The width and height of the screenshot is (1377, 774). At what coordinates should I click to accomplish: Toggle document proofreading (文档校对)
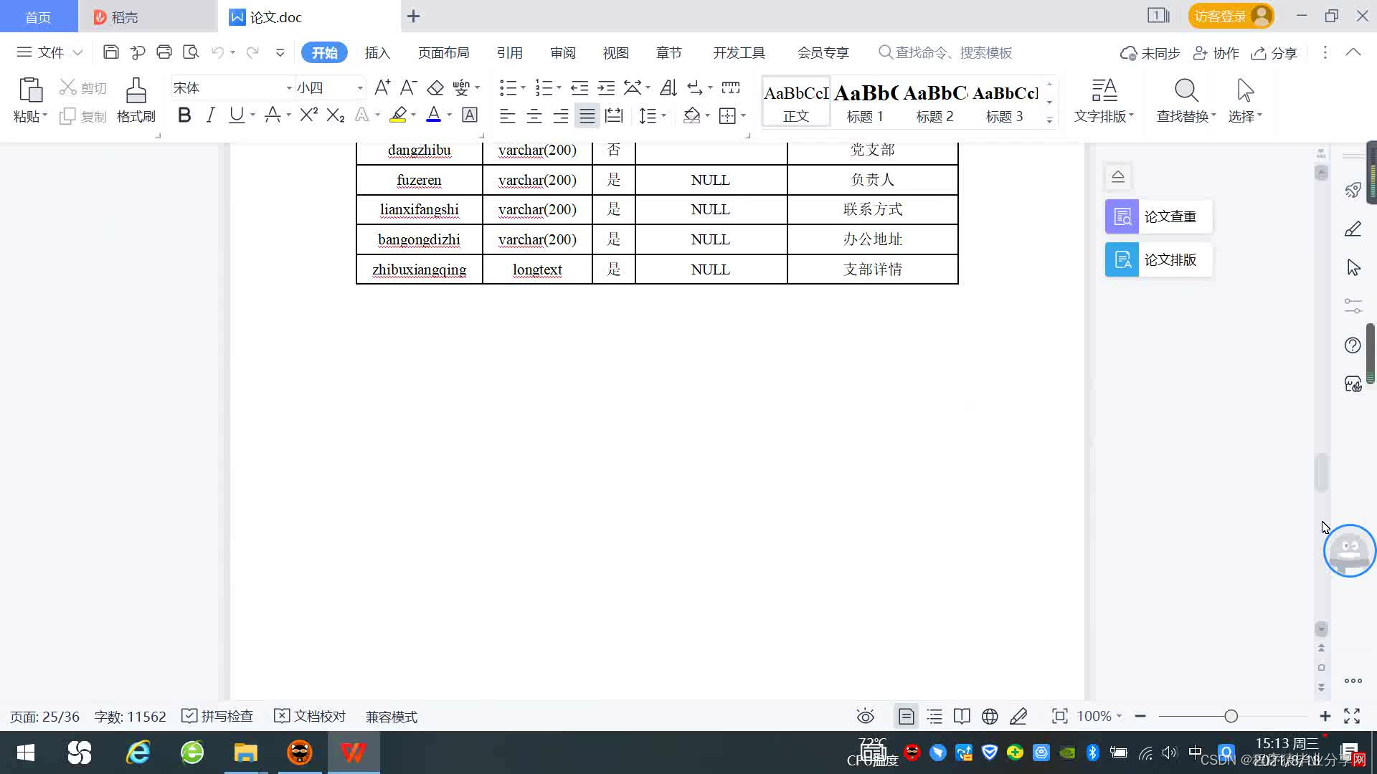point(310,716)
